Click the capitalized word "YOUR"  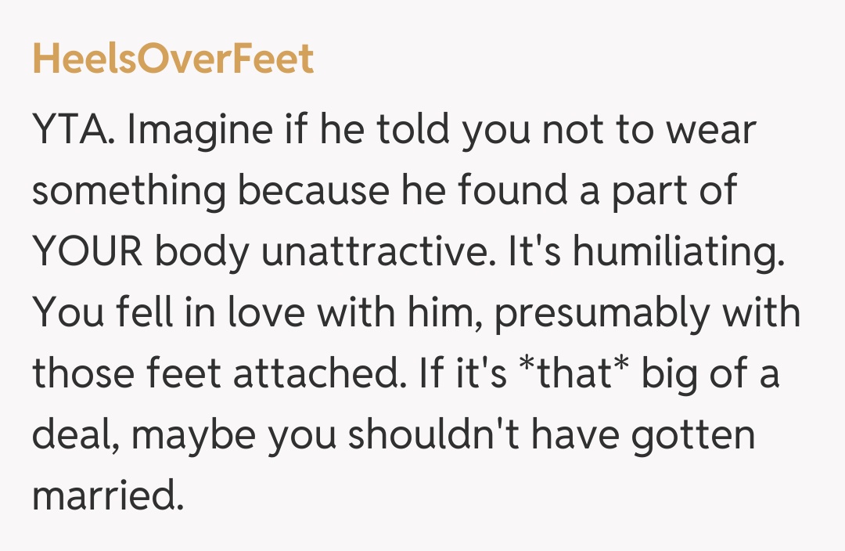click(86, 254)
